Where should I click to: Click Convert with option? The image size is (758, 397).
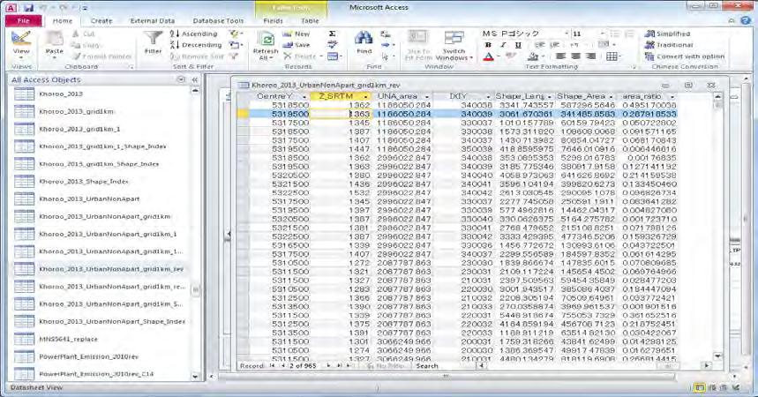[x=685, y=56]
